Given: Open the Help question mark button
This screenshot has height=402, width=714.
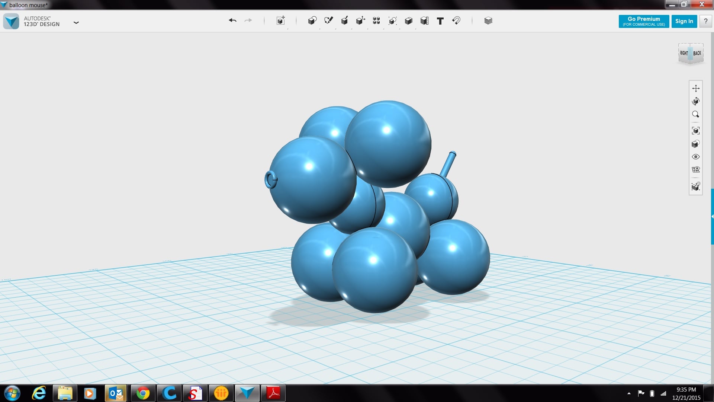Looking at the screenshot, I should tap(705, 21).
